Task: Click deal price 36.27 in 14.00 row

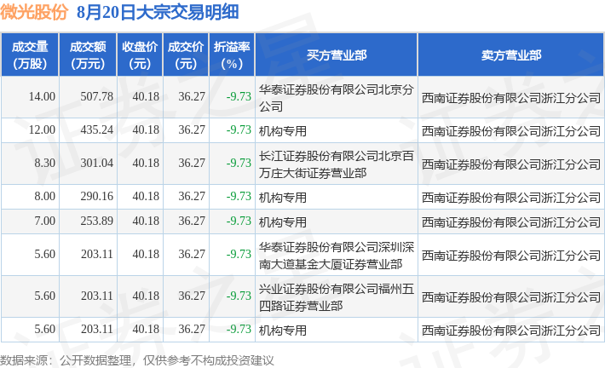Action: click(x=192, y=96)
